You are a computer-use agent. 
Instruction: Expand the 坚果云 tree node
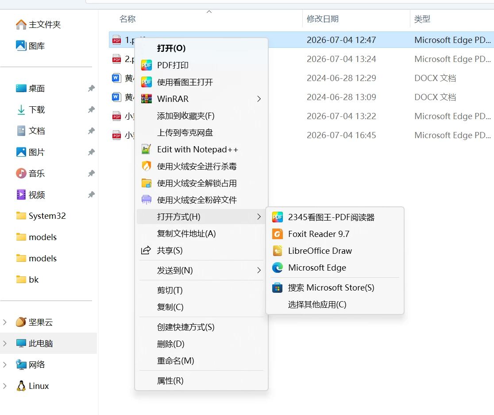coord(5,322)
